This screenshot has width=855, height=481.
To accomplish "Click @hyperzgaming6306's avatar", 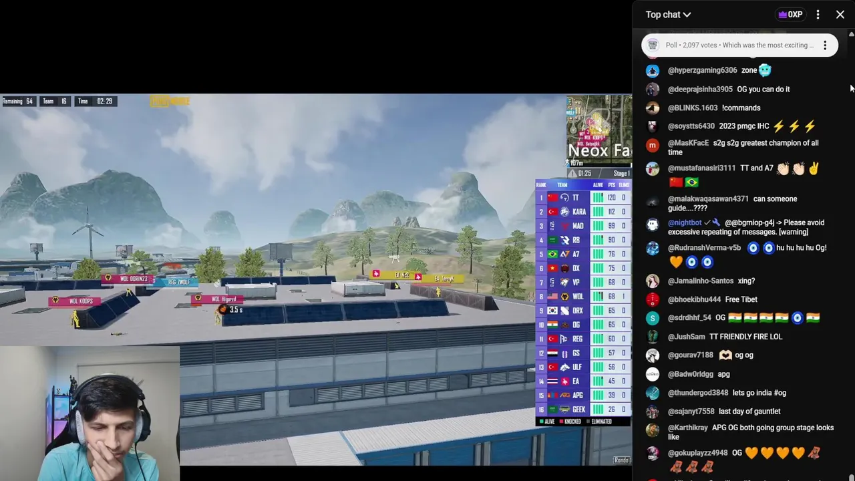I will [x=653, y=70].
